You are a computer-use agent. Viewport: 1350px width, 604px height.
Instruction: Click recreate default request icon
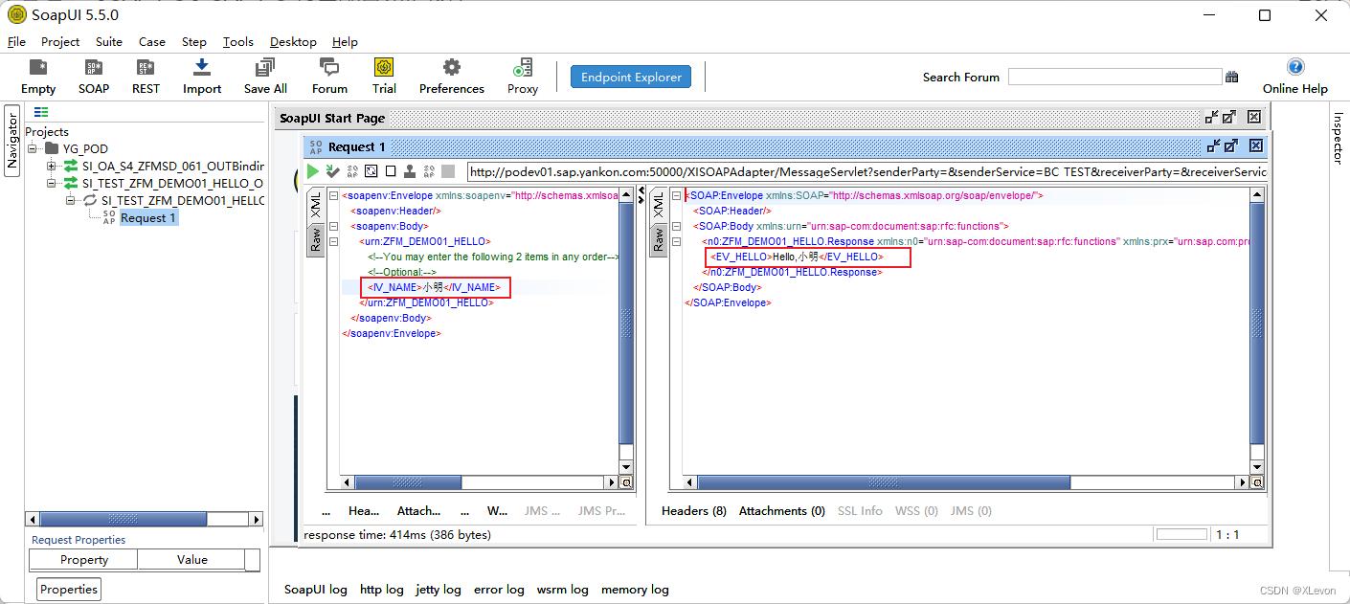371,171
